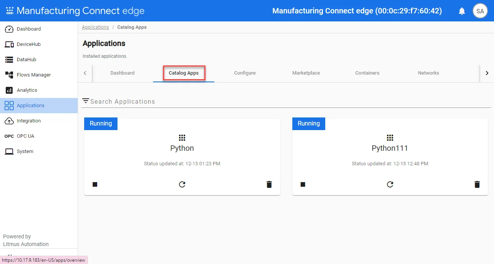Image resolution: width=494 pixels, height=264 pixels.
Task: Click the Python app title
Action: pos(182,148)
